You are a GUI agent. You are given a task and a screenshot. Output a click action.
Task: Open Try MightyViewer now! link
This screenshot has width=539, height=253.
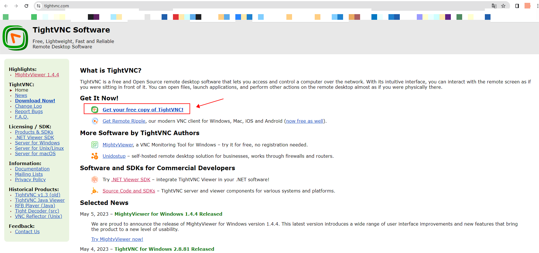117,239
